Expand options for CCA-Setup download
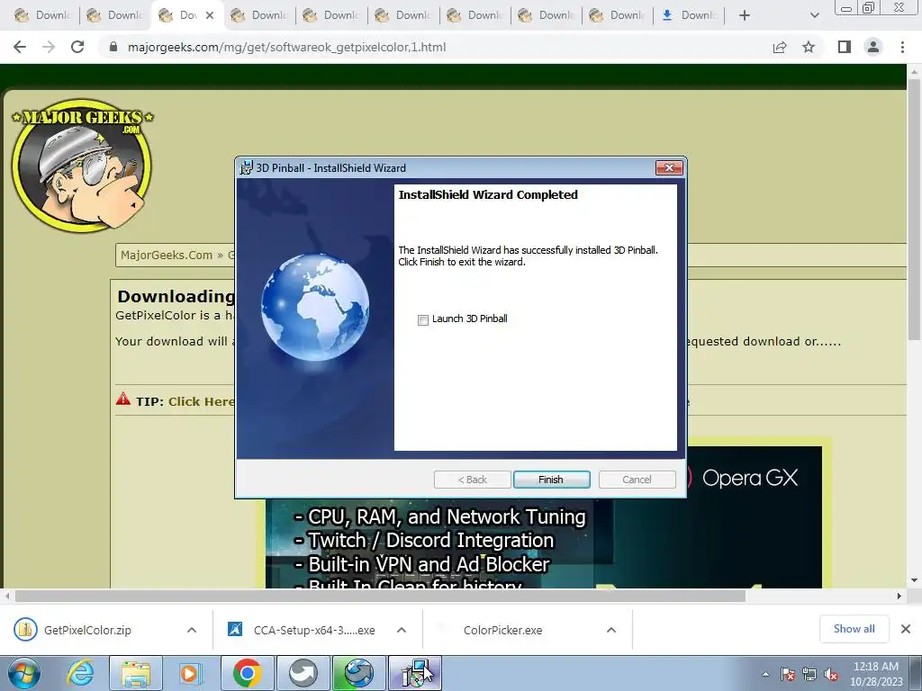 point(402,630)
